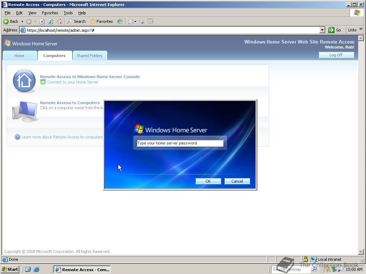Click the Go button
The width and height of the screenshot is (366, 274).
click(x=335, y=30)
